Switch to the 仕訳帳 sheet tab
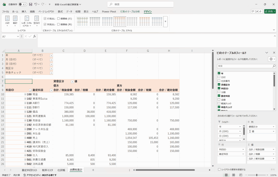This screenshot has width=278, height=177. click(x=61, y=170)
